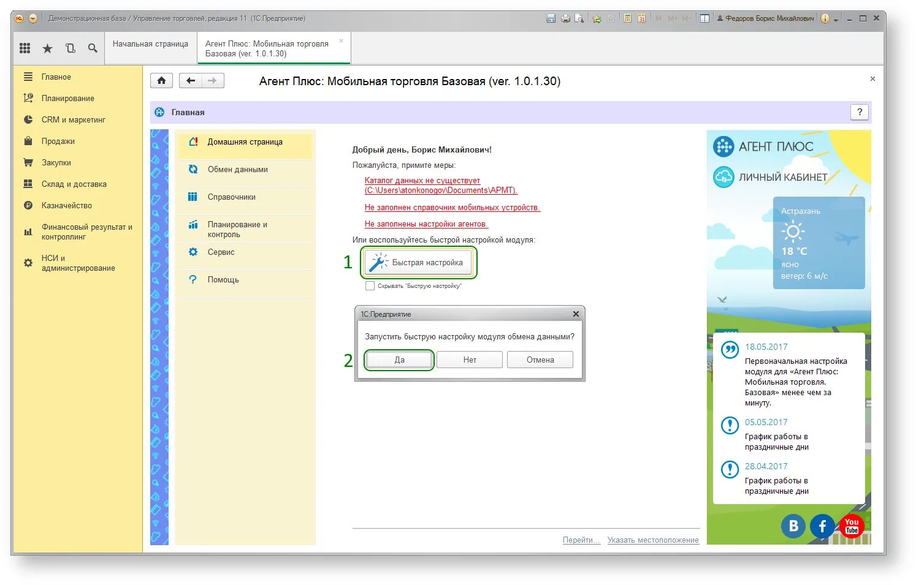916x585 pixels.
Task: Click the orange main menu dropdown button
Action: (x=33, y=18)
